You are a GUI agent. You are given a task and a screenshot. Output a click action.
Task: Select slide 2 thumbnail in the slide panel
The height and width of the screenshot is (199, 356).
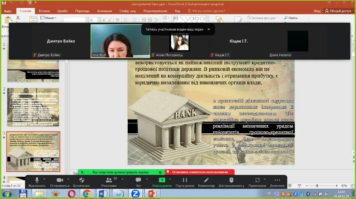click(33, 107)
